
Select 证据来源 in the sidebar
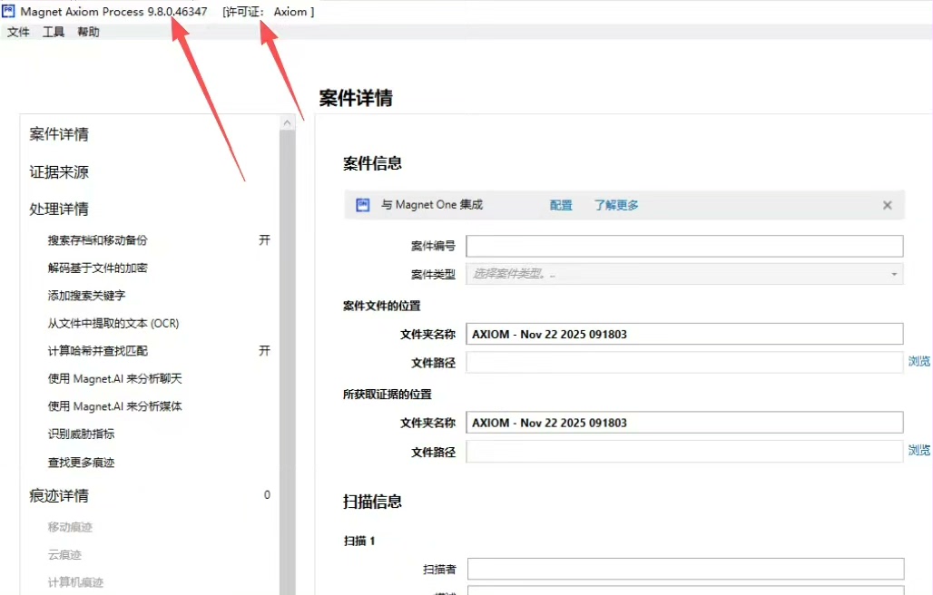click(x=59, y=172)
